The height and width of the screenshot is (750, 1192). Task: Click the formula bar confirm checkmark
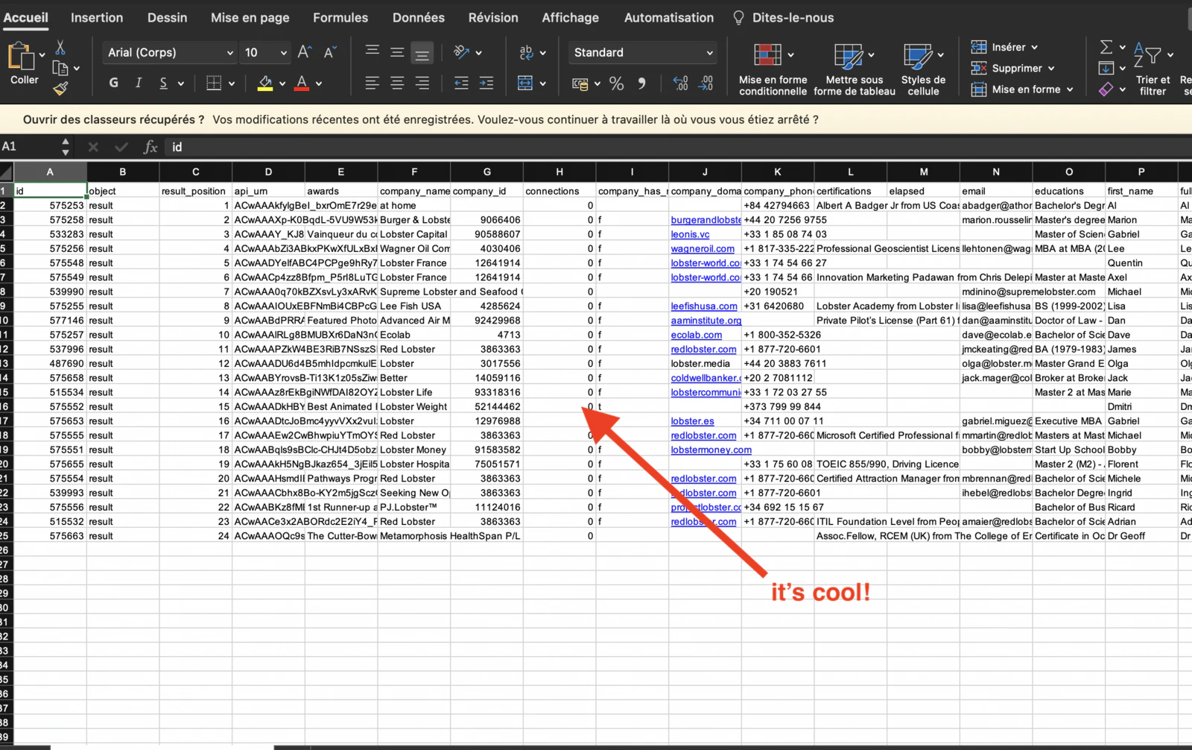pos(121,147)
